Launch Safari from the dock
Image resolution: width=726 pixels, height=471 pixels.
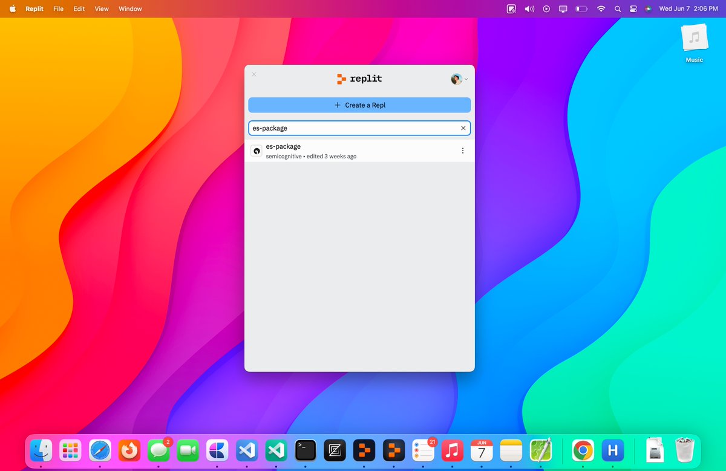(x=100, y=450)
